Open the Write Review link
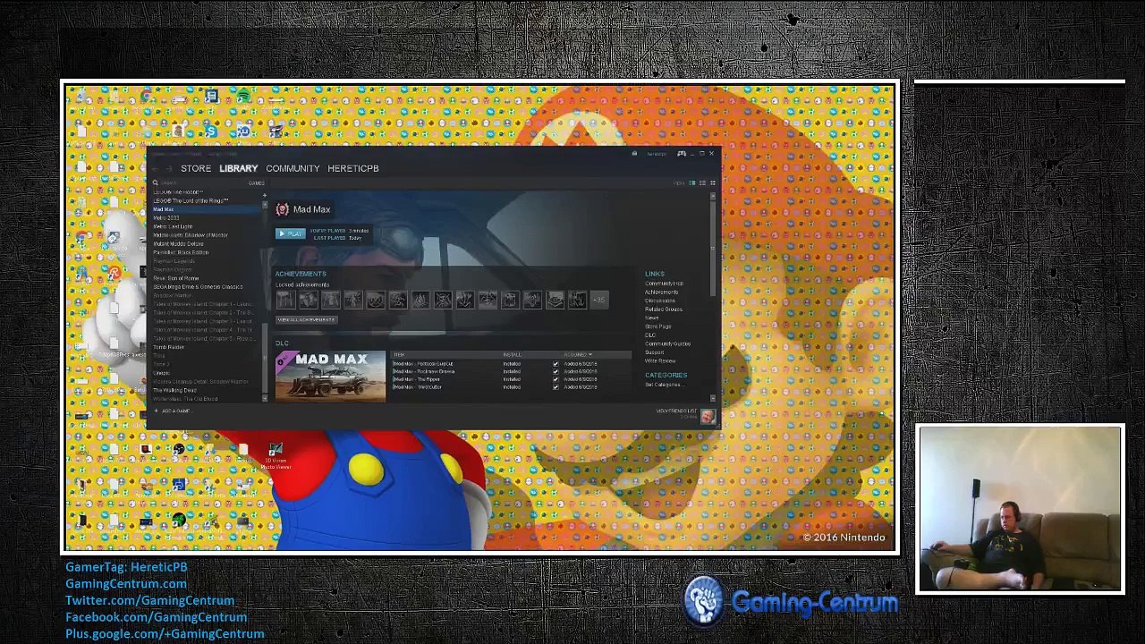The width and height of the screenshot is (1145, 644). point(660,361)
